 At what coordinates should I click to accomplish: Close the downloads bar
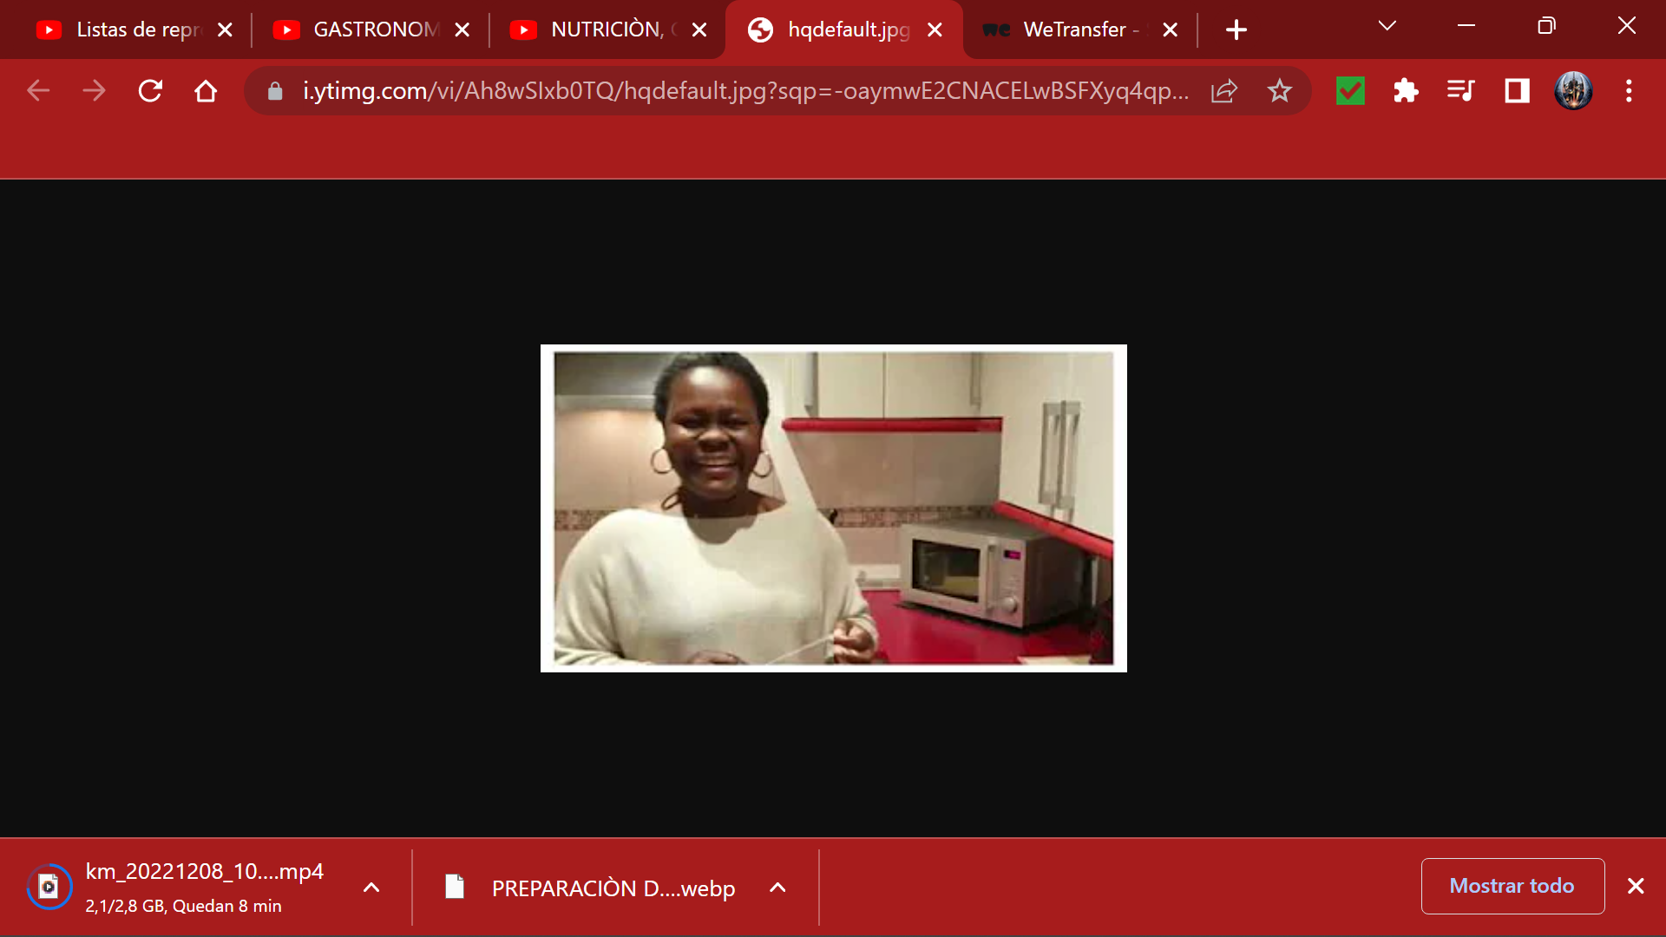click(1636, 886)
